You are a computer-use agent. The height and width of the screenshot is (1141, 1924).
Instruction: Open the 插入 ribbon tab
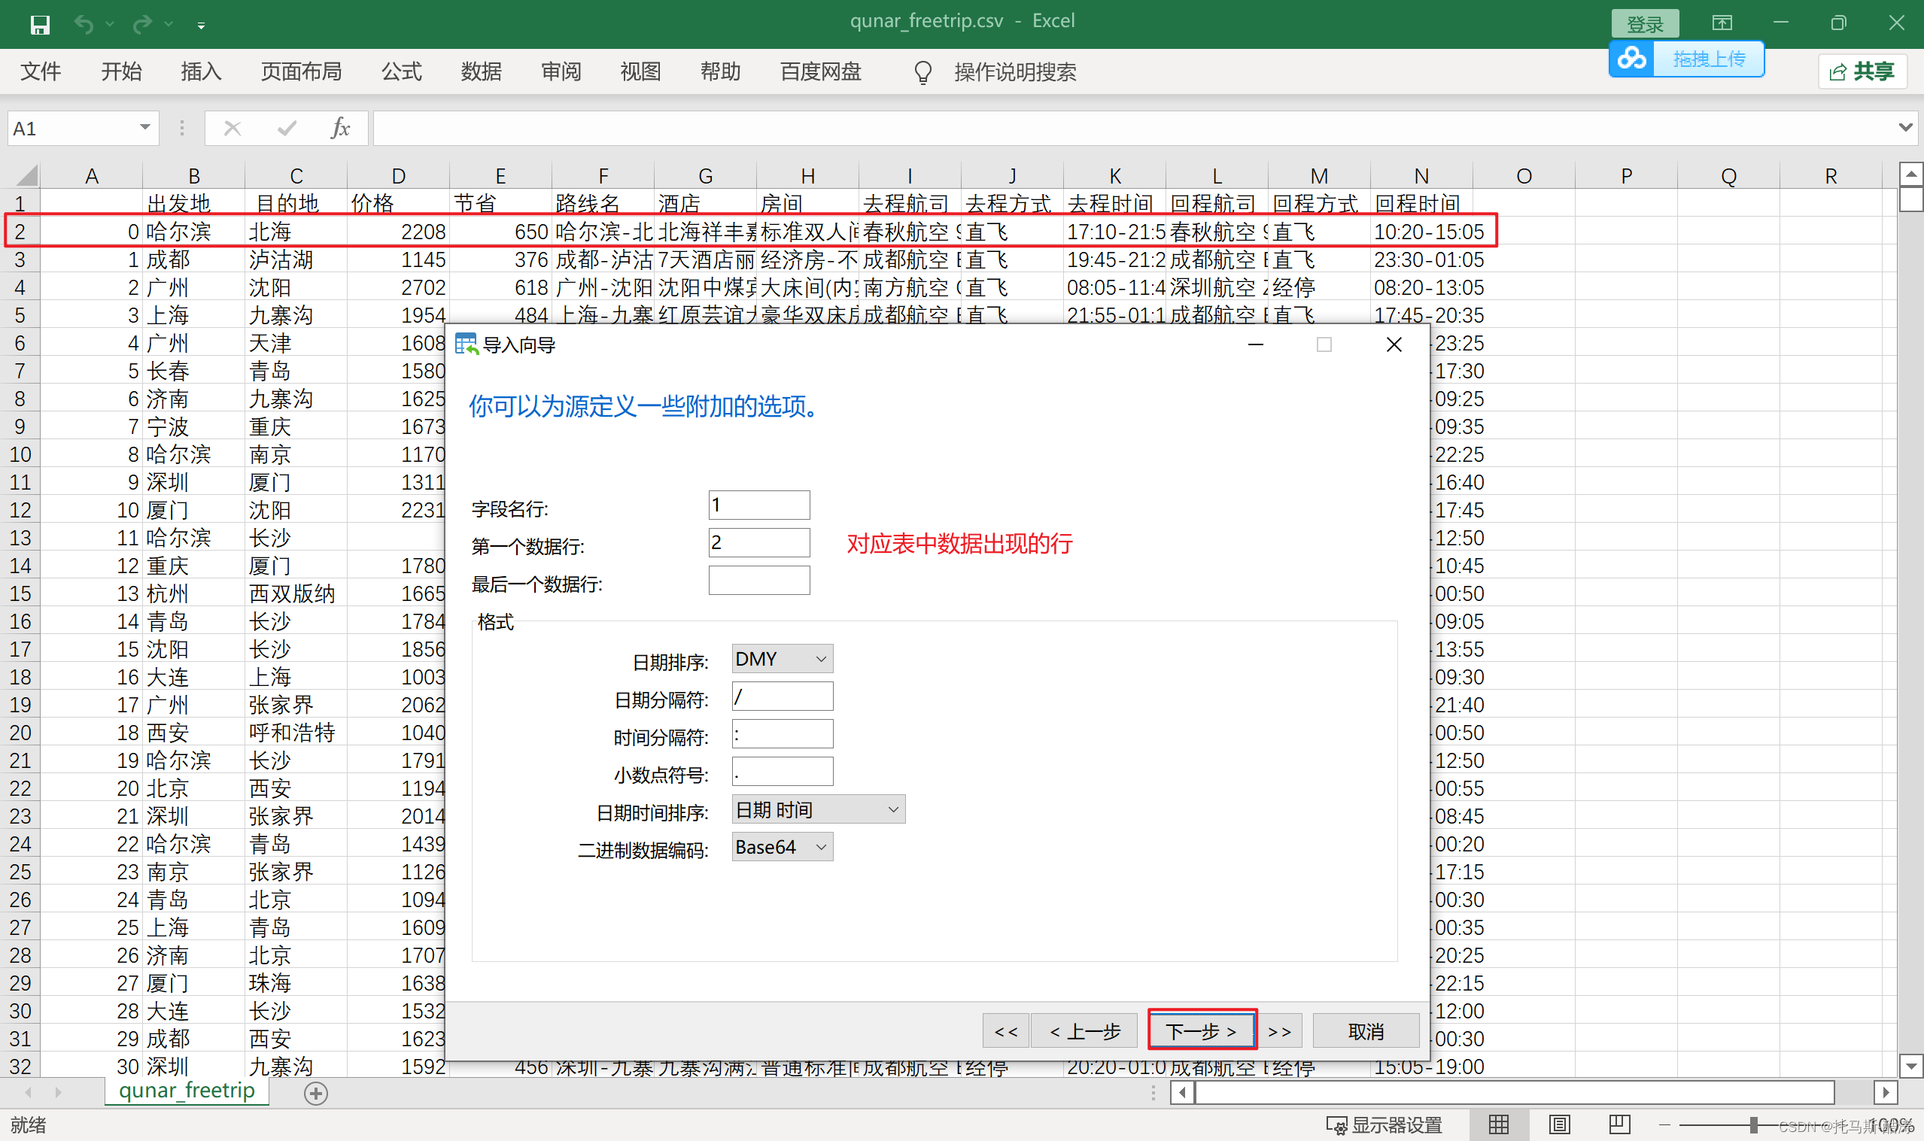[201, 71]
